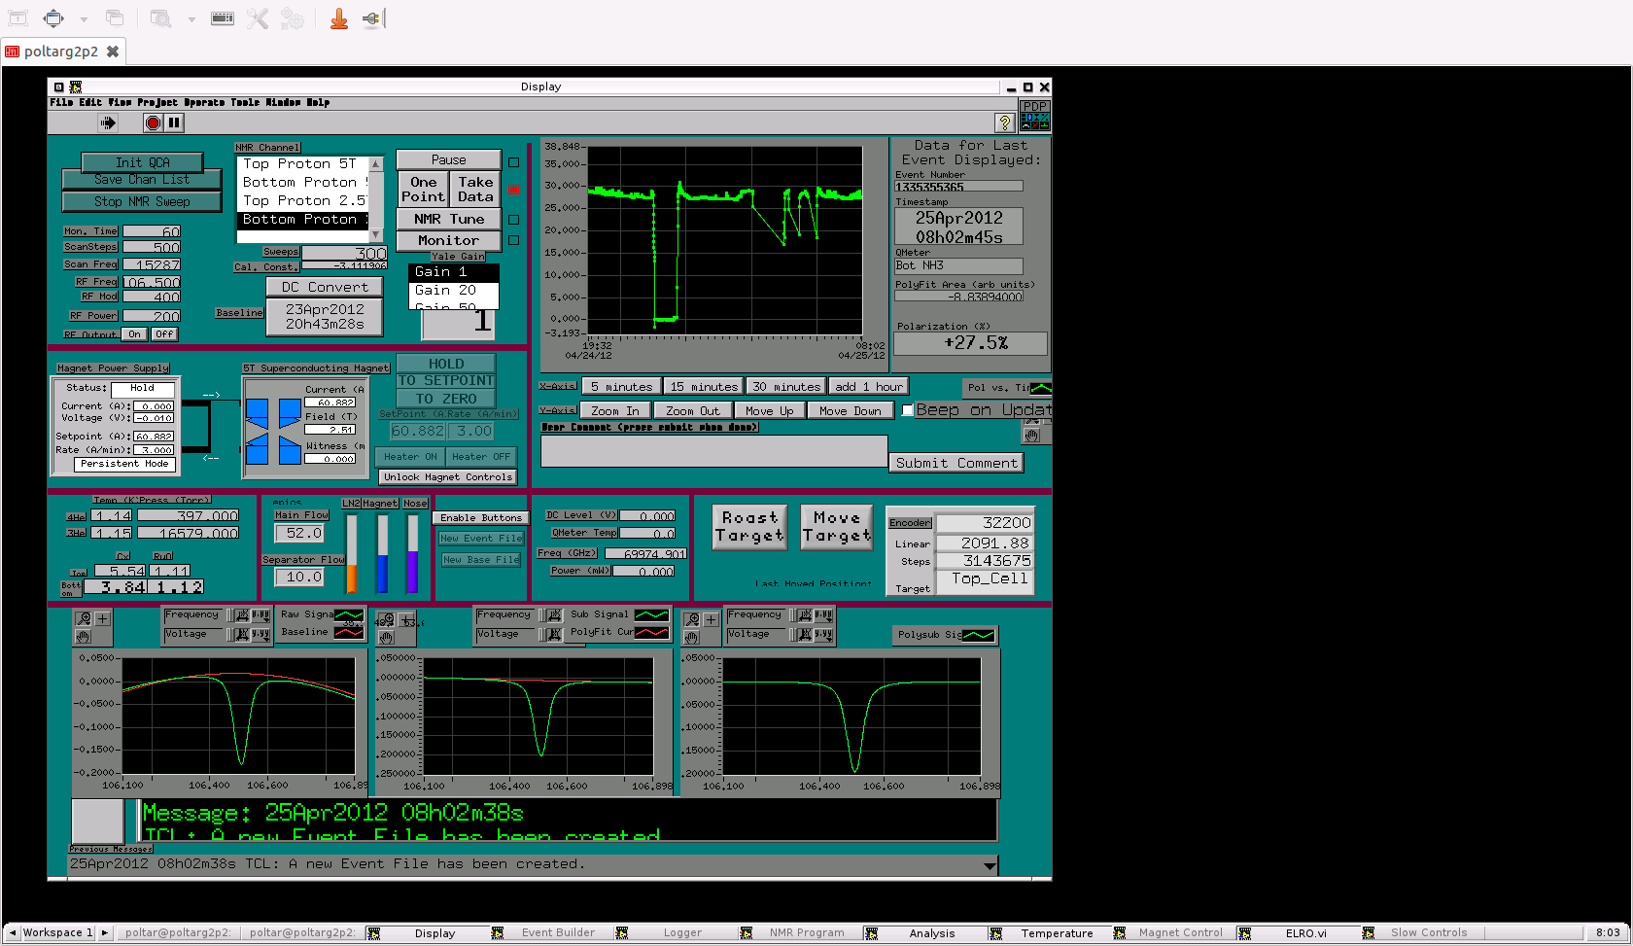The width and height of the screenshot is (1633, 946).
Task: Click the orange download arrow icon
Action: 339,18
